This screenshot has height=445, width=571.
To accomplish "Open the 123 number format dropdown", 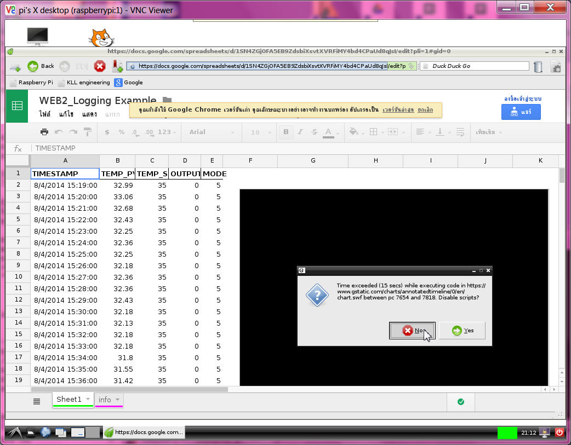I will pyautogui.click(x=167, y=132).
